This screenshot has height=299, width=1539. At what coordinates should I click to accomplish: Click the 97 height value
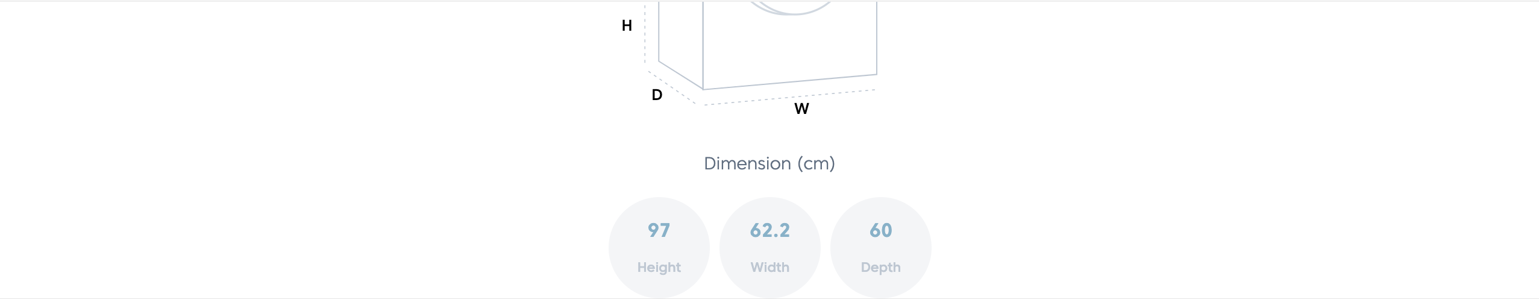tap(659, 230)
